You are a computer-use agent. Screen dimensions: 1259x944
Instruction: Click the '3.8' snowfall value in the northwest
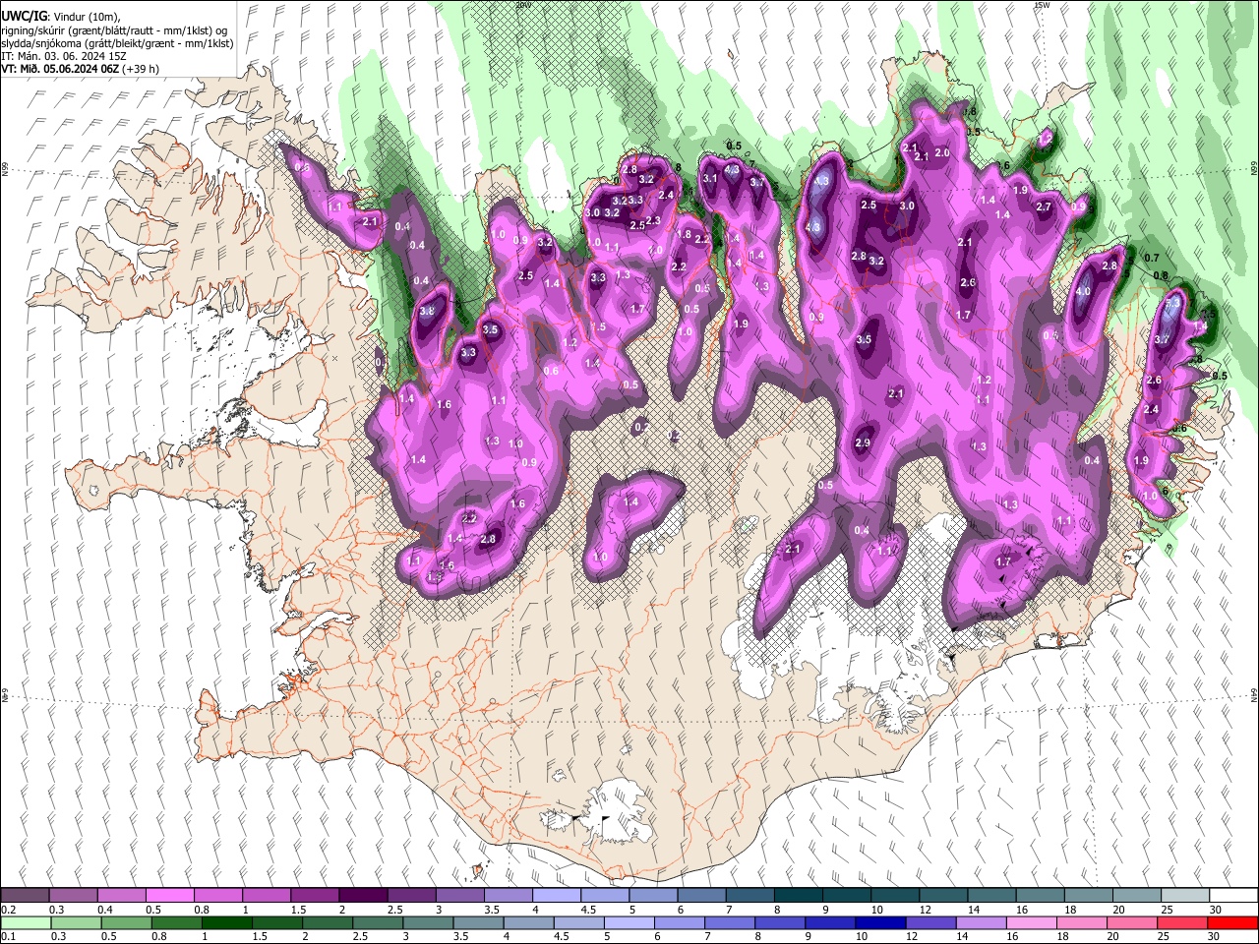tap(427, 311)
